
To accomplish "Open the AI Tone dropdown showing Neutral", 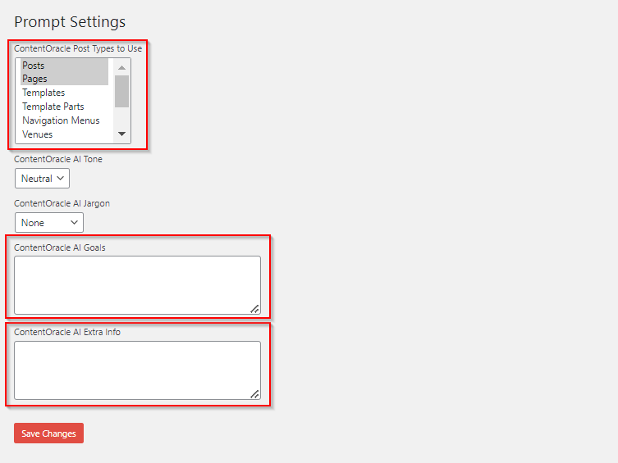I will point(43,179).
